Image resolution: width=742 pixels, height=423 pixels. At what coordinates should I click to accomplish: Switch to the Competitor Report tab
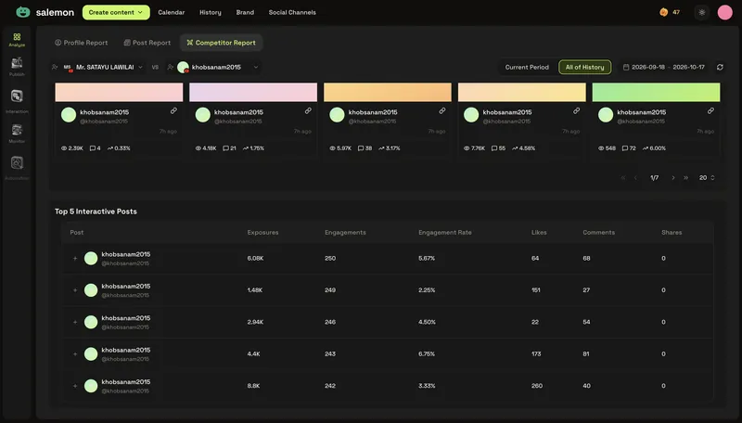point(221,43)
